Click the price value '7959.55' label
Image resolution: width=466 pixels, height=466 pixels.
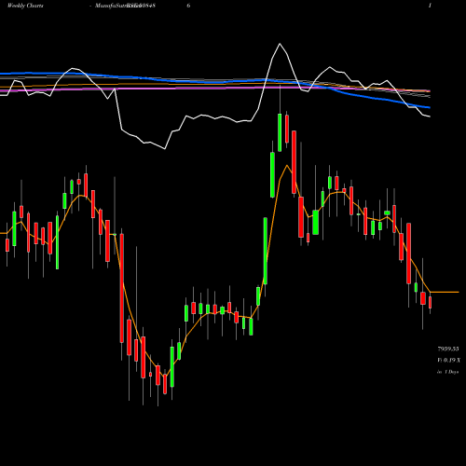click(448, 349)
